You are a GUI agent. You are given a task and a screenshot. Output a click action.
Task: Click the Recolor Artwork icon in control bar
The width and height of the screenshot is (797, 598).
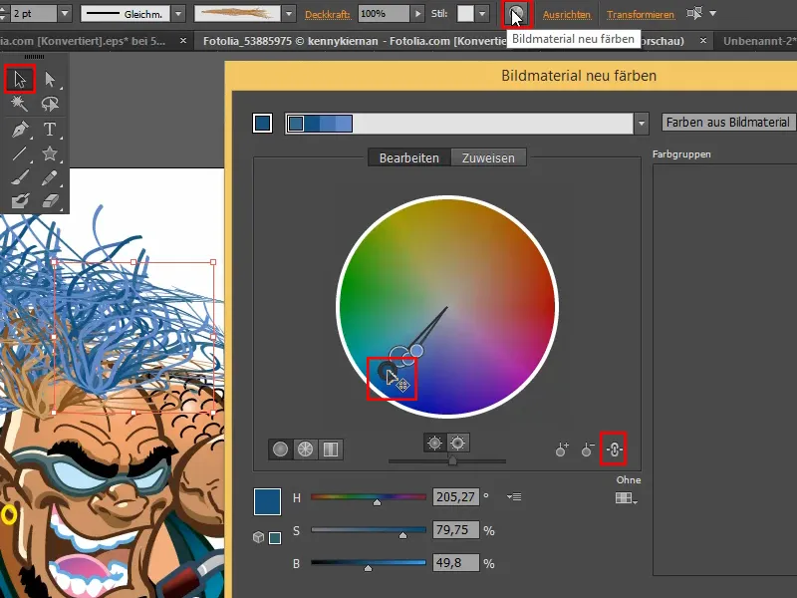tap(517, 14)
